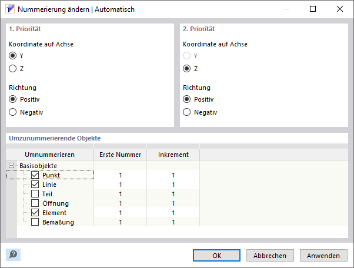The height and width of the screenshot is (268, 354).
Task: Select Z axis under 2. Priorität
Action: tap(187, 69)
